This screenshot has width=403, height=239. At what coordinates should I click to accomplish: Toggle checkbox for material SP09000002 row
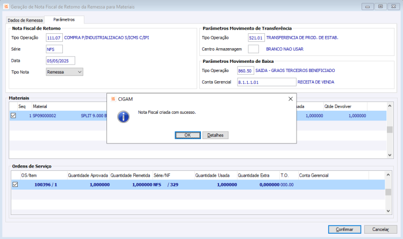click(13, 115)
